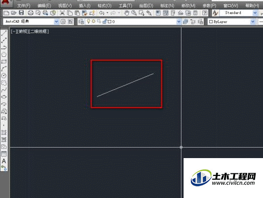Click the Paste clipboard icon

click(77, 13)
